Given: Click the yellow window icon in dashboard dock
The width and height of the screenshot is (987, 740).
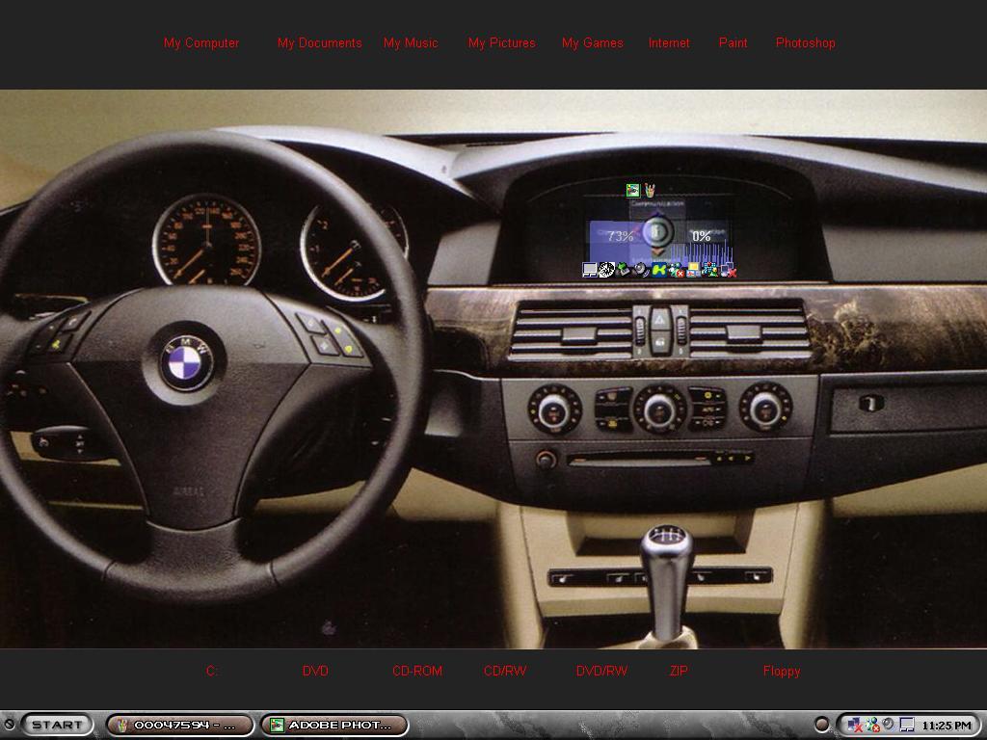Looking at the screenshot, I should (694, 270).
